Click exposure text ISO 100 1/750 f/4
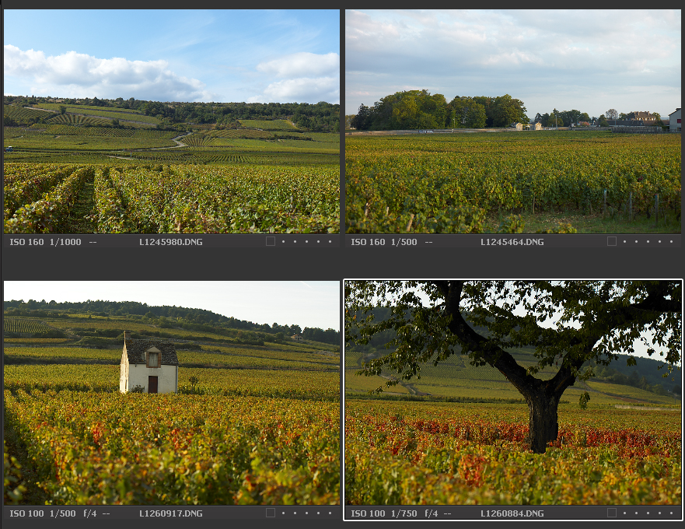685x529 pixels. coord(394,513)
